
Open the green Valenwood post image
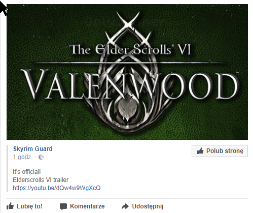[127, 72]
